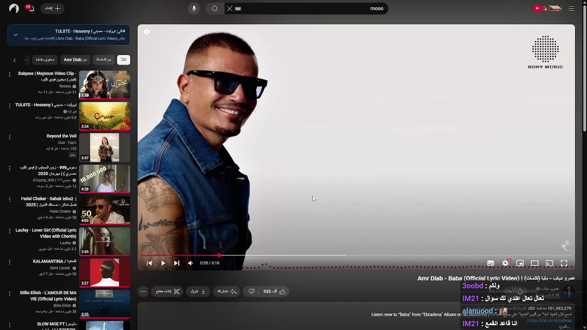The width and height of the screenshot is (587, 330).
Task: Play the paused video
Action: [163, 263]
